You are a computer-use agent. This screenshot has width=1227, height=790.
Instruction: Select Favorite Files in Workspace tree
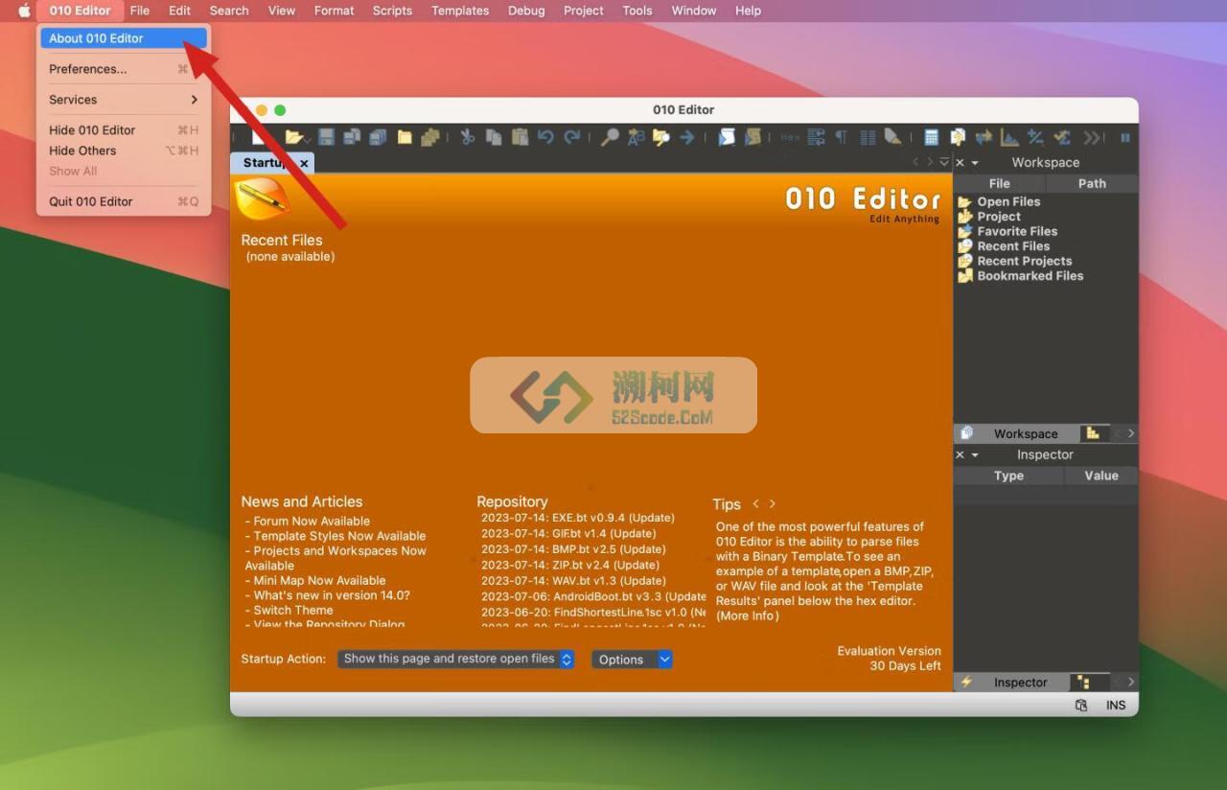1017,231
